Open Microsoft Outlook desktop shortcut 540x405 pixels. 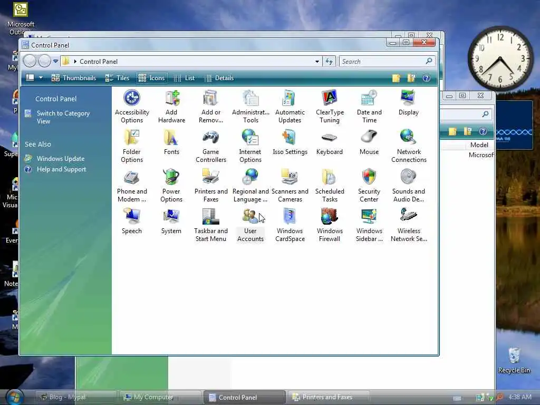pos(21,18)
